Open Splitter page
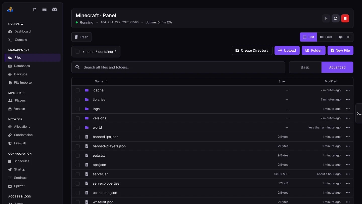The image size is (362, 204). [x=33, y=186]
